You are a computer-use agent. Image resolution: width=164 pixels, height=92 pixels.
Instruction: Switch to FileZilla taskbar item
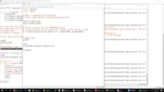[x=99, y=90]
